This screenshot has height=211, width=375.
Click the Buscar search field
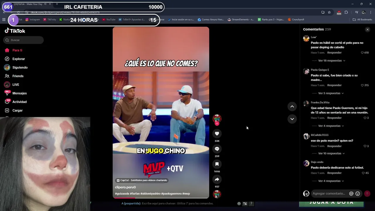click(23, 40)
